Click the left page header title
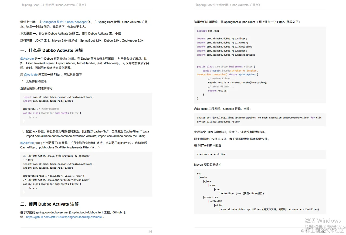 coord(53,5)
